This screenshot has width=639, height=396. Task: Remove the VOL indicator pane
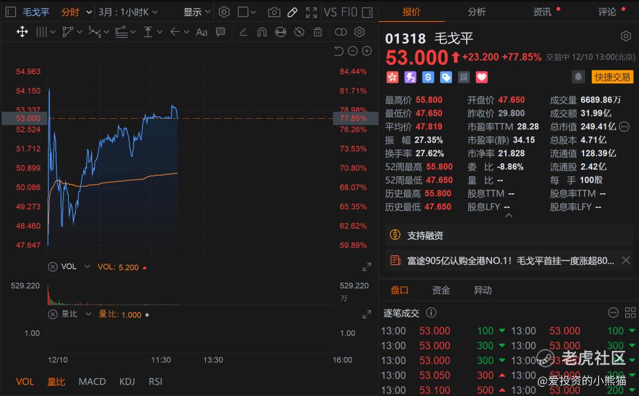point(53,267)
